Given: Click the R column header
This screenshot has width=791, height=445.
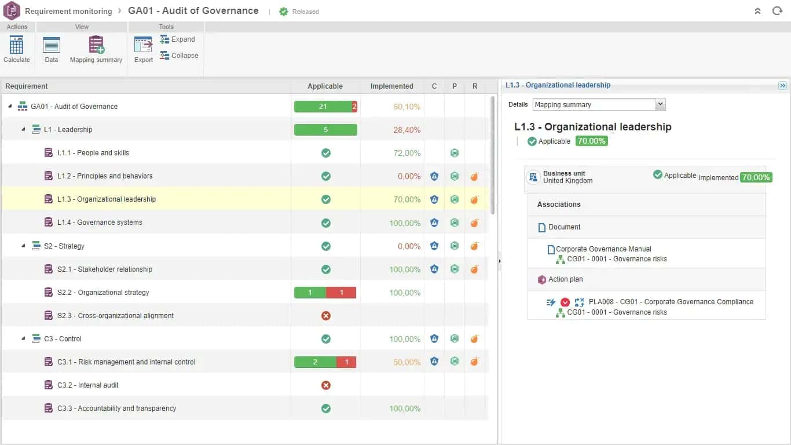Looking at the screenshot, I should click(475, 86).
